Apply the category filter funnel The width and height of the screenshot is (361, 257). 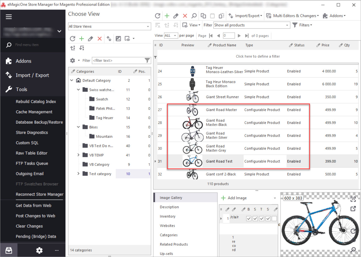(147, 60)
